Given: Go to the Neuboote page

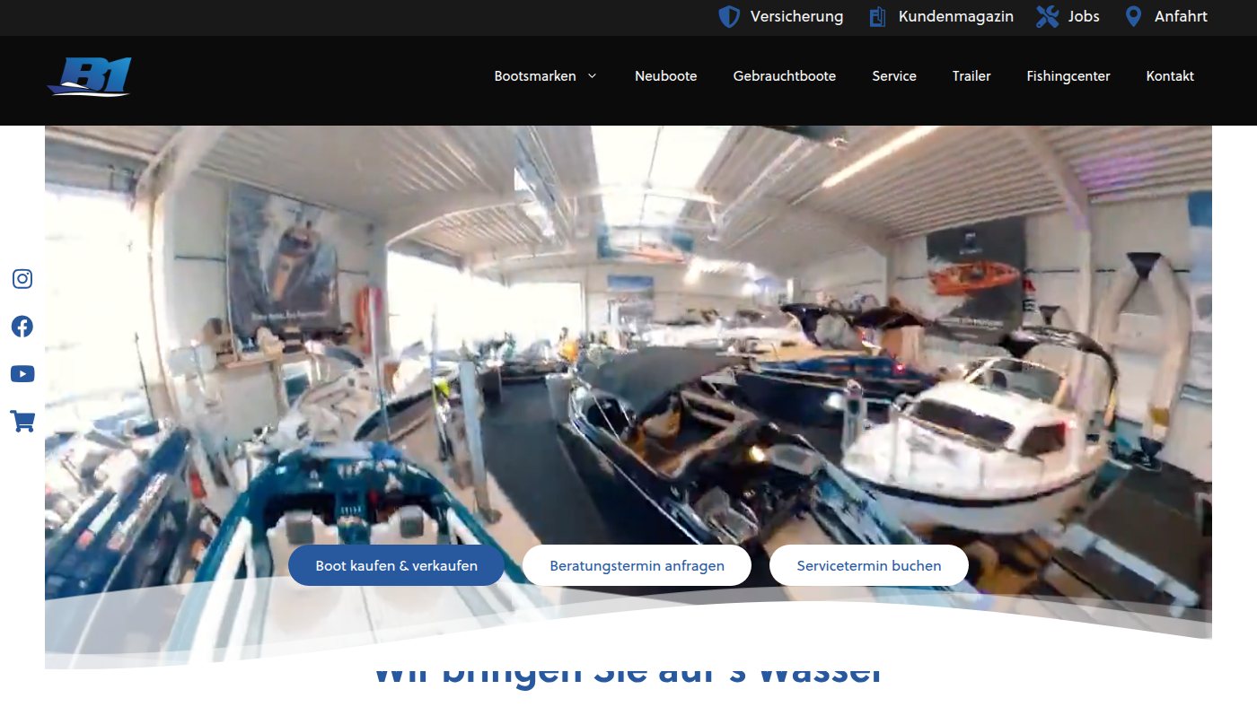Looking at the screenshot, I should click(x=665, y=76).
